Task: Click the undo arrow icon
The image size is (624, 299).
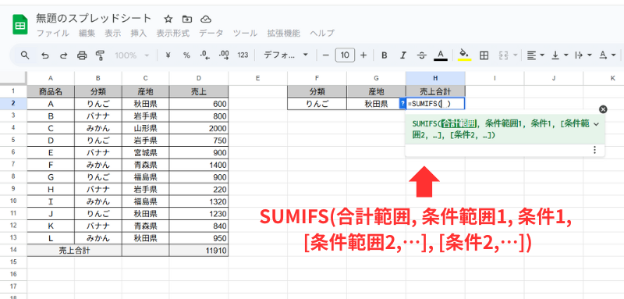Action: coord(45,55)
